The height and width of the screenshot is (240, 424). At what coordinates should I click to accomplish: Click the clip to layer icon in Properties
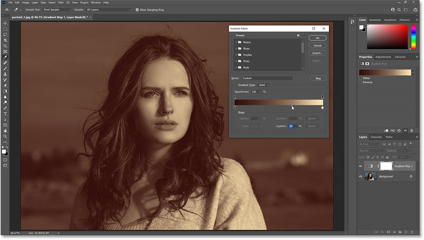tap(387, 130)
